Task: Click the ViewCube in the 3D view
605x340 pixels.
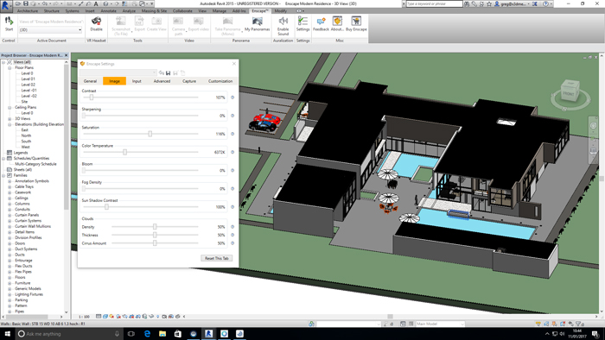Action: (x=570, y=91)
